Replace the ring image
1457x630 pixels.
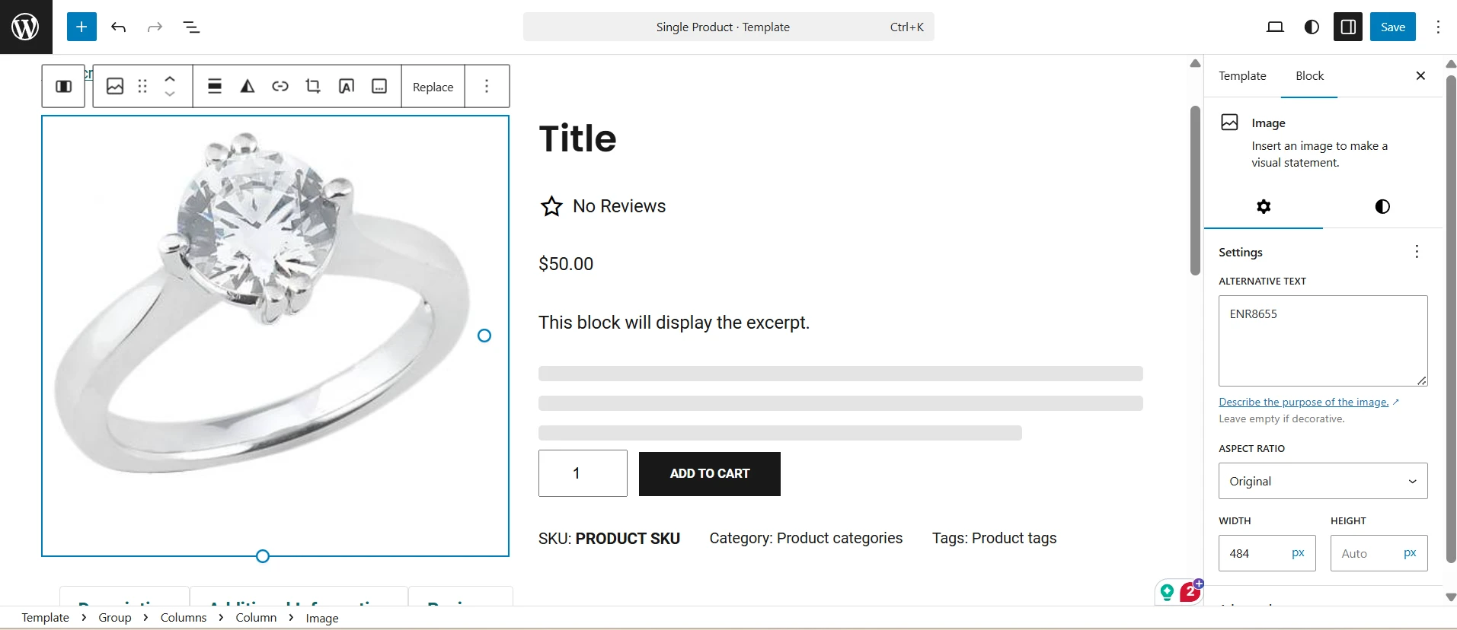433,87
